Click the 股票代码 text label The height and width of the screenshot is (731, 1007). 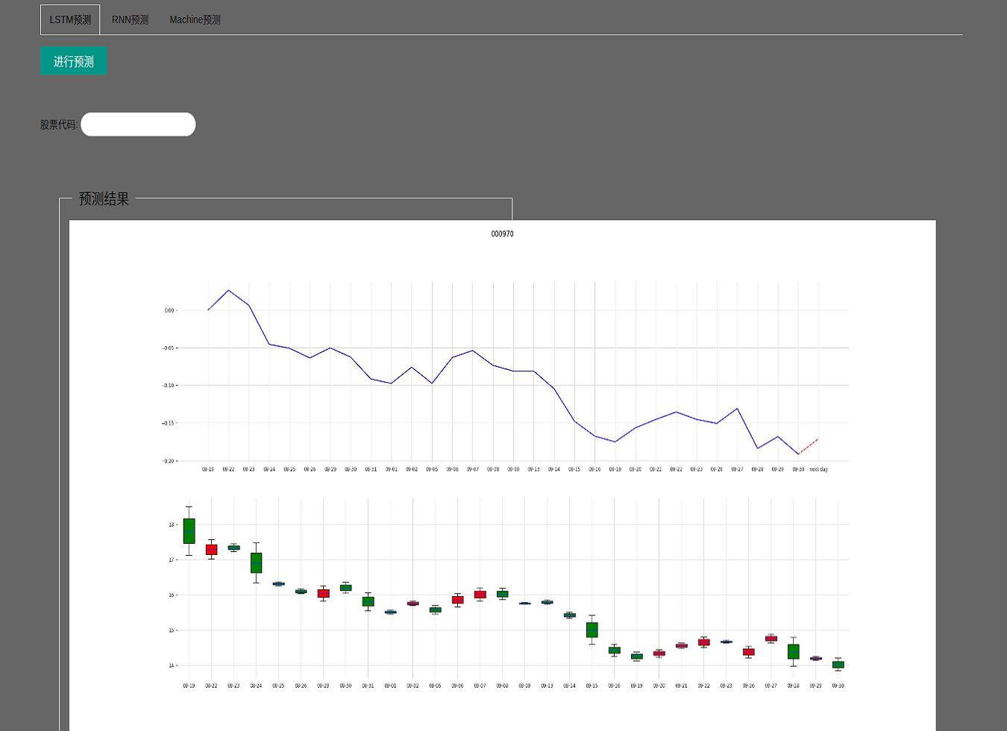(x=58, y=125)
